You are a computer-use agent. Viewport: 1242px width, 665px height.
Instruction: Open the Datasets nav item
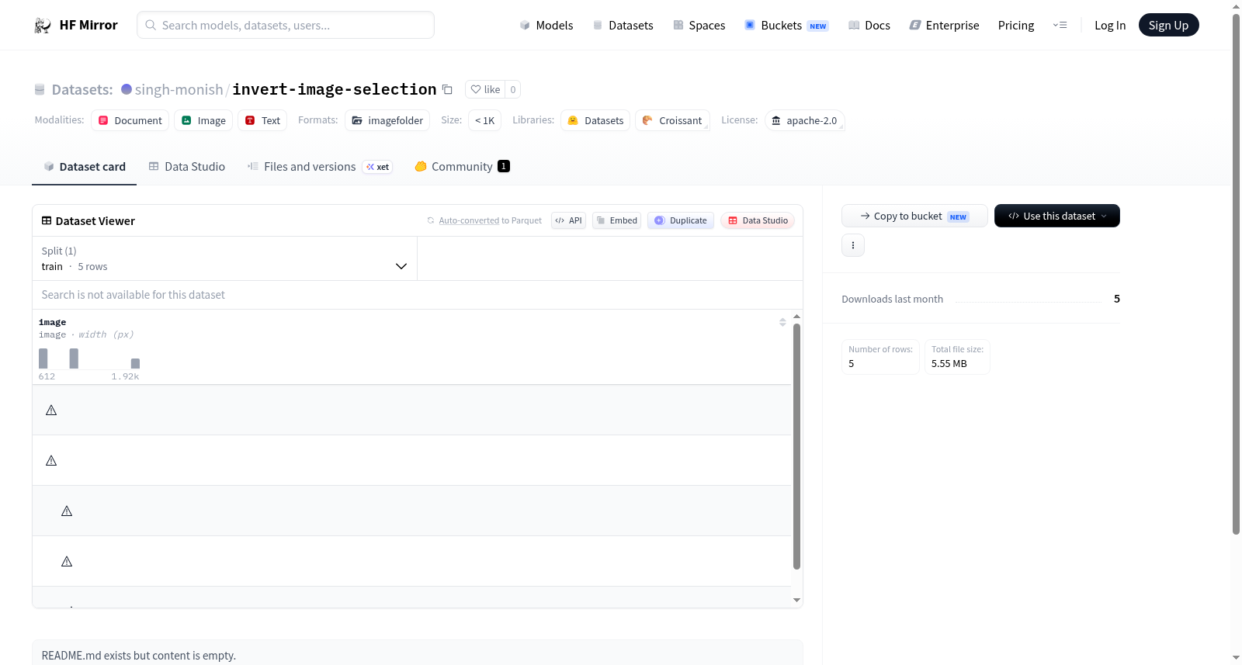click(x=623, y=26)
